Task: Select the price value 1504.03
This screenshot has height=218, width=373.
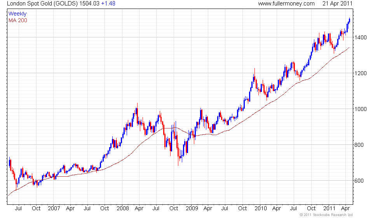Action: pos(89,4)
